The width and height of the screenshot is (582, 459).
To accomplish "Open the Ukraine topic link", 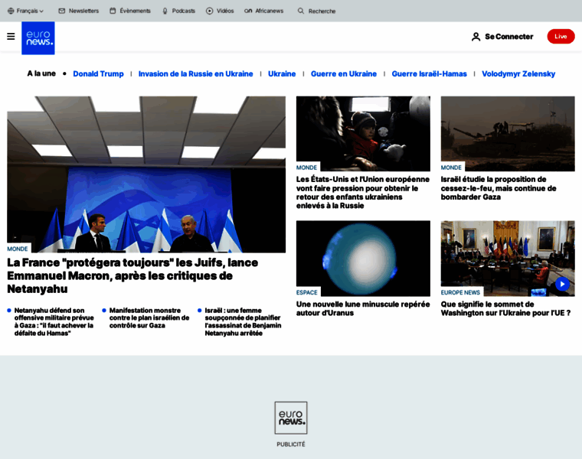I will tap(282, 73).
